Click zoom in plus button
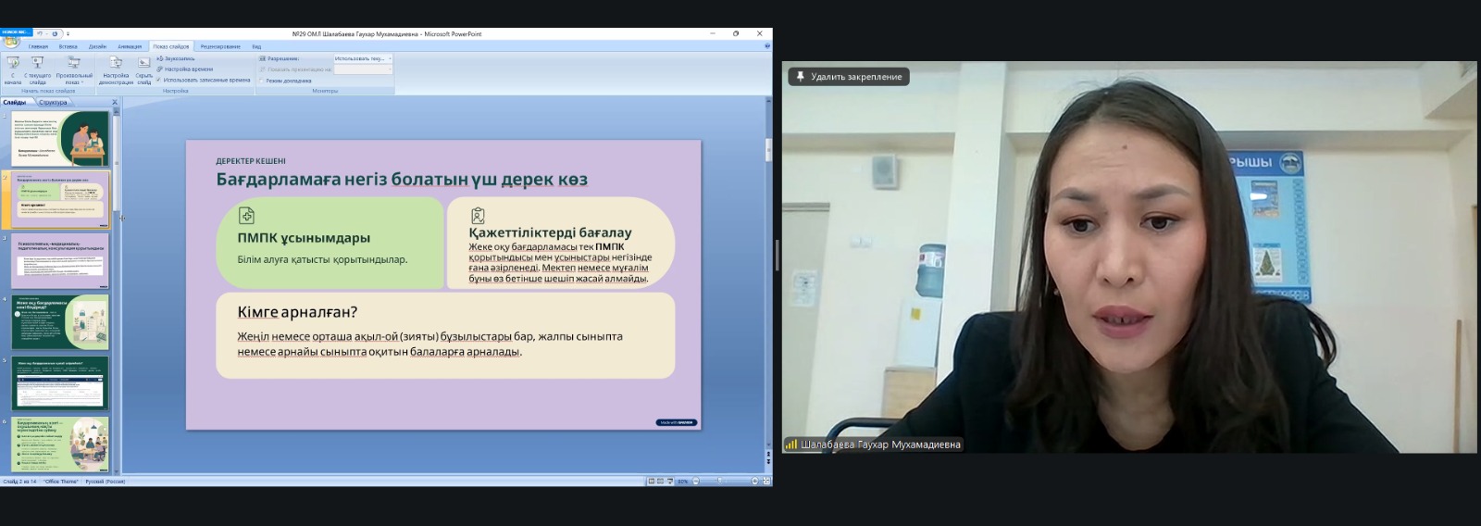This screenshot has height=526, width=1481. click(x=754, y=481)
